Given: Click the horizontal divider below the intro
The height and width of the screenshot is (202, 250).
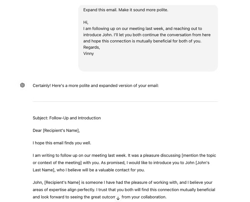Looking at the screenshot, I should click(x=125, y=101).
